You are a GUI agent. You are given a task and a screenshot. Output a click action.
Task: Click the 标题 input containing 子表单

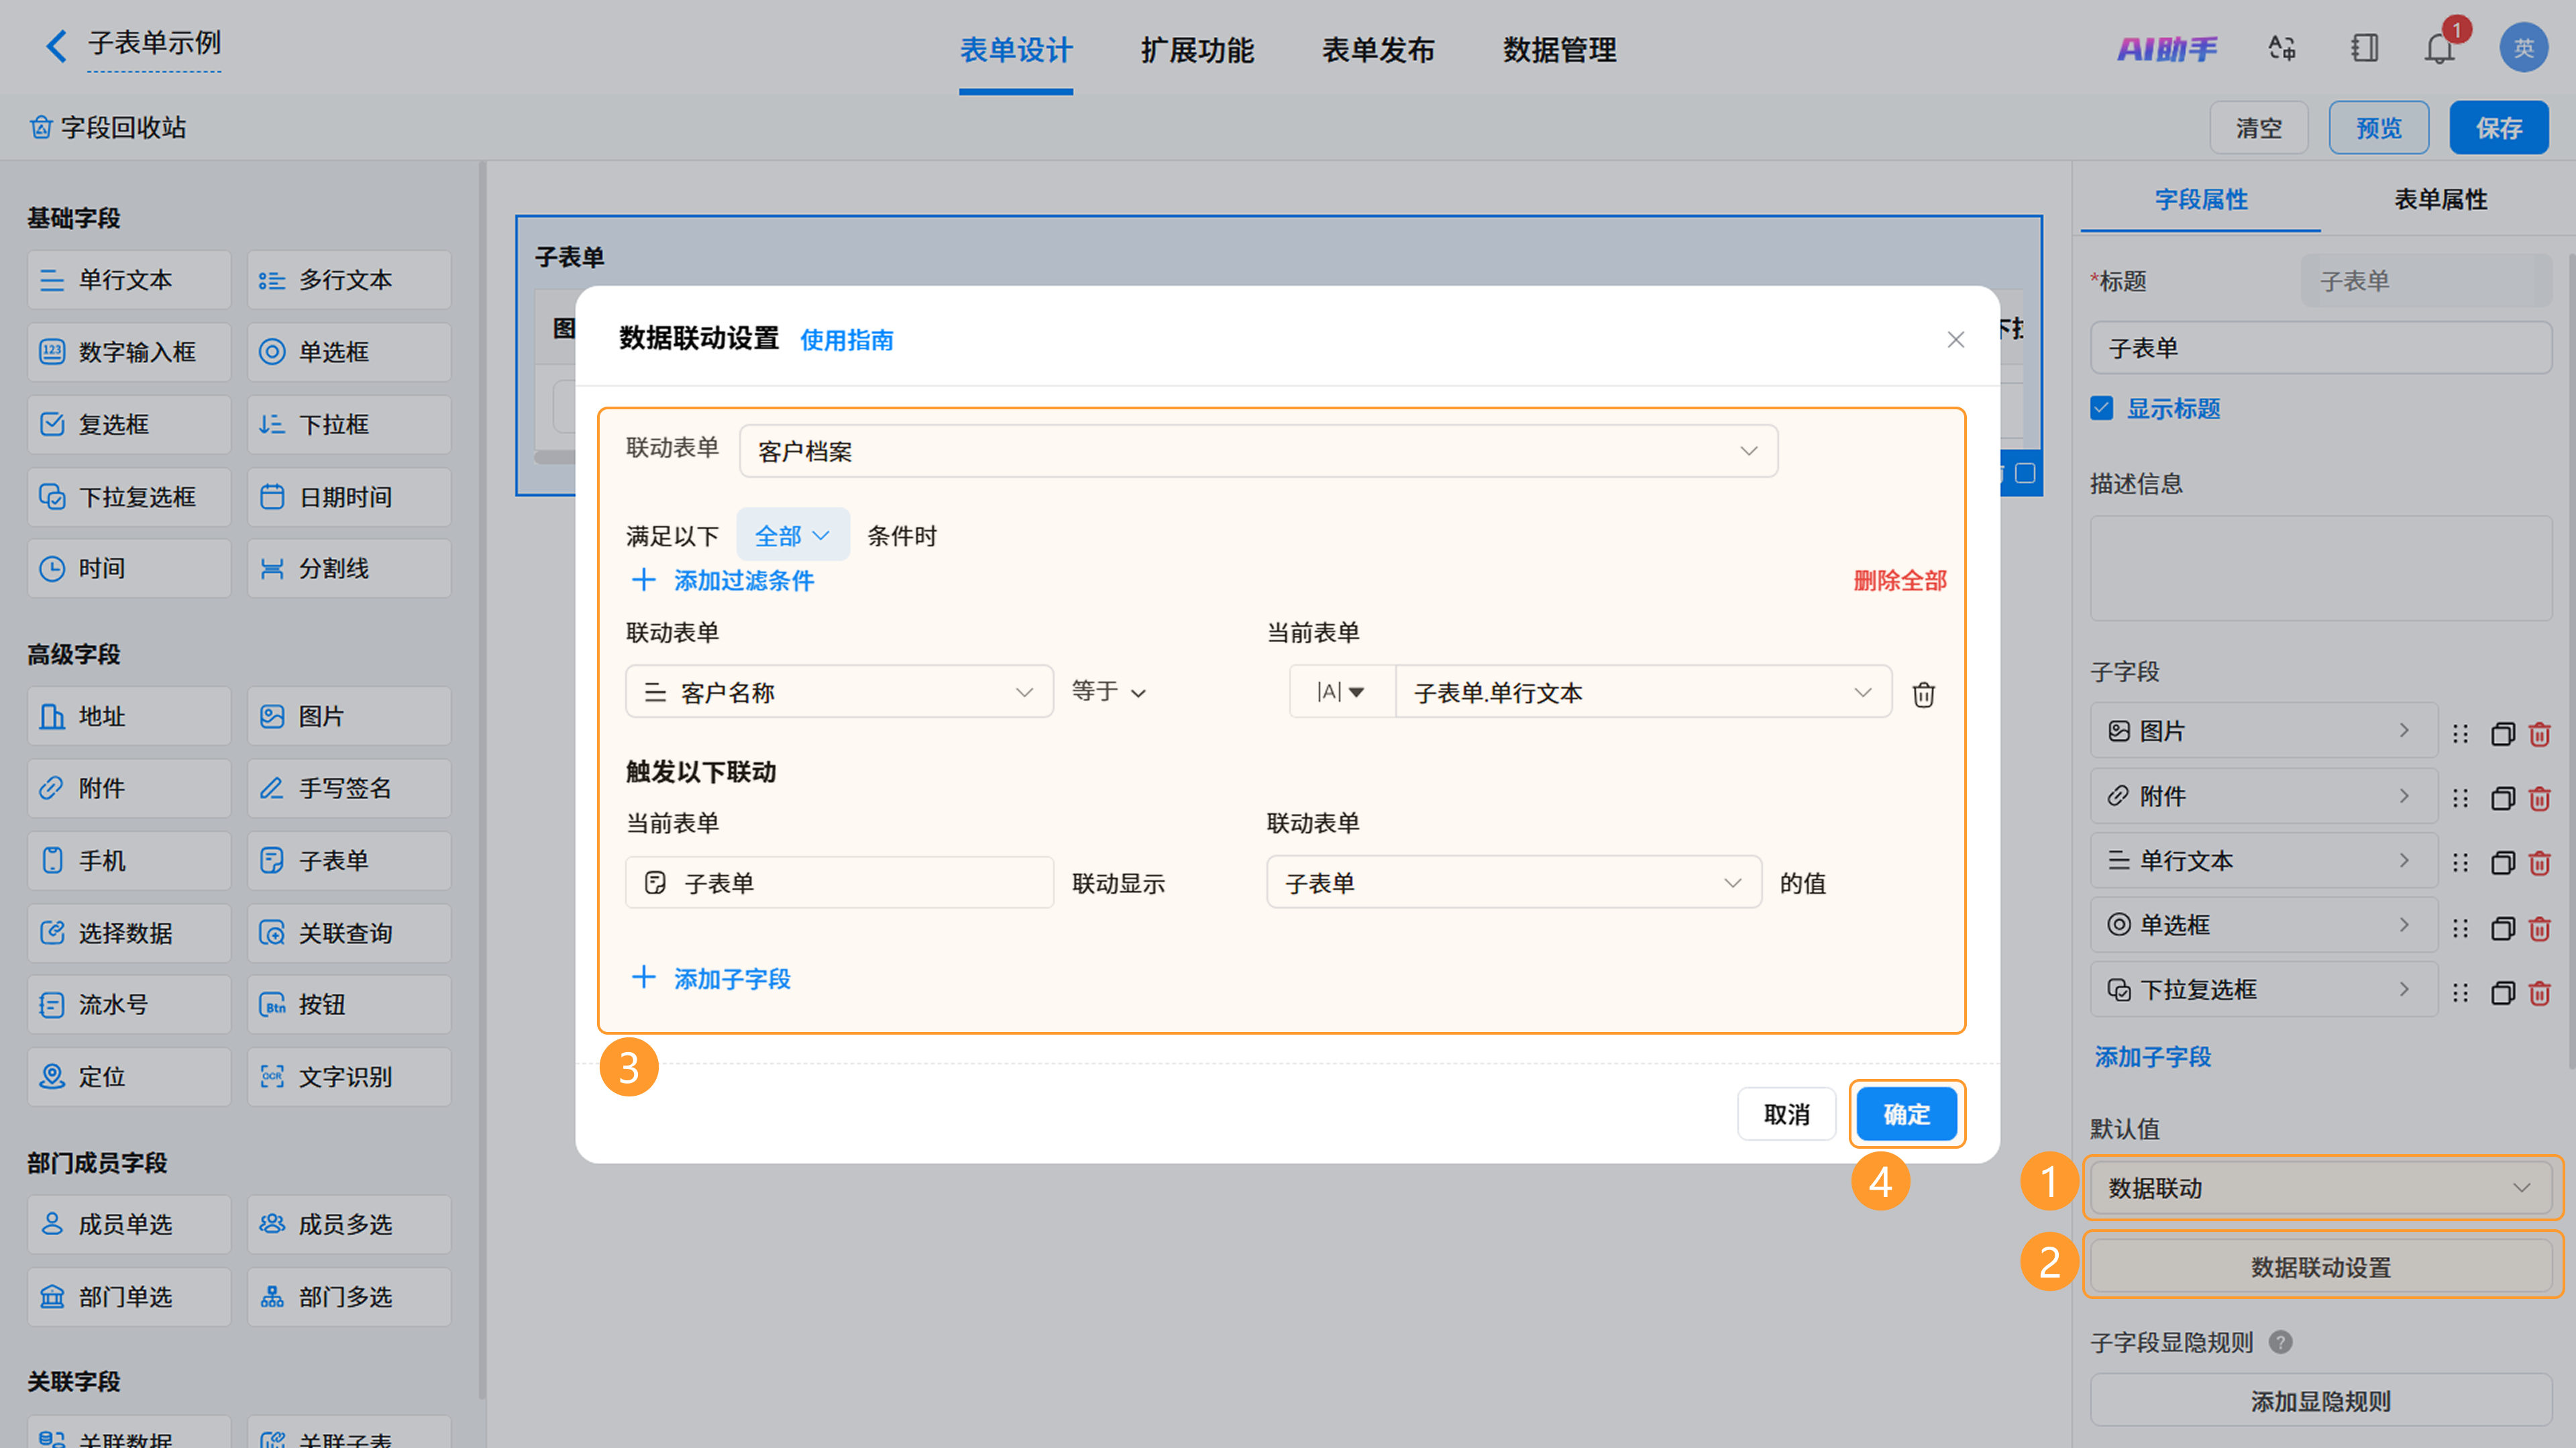click(2320, 348)
